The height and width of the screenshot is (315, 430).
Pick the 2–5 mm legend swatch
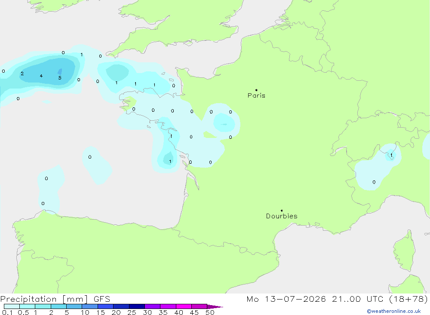pos(58,306)
